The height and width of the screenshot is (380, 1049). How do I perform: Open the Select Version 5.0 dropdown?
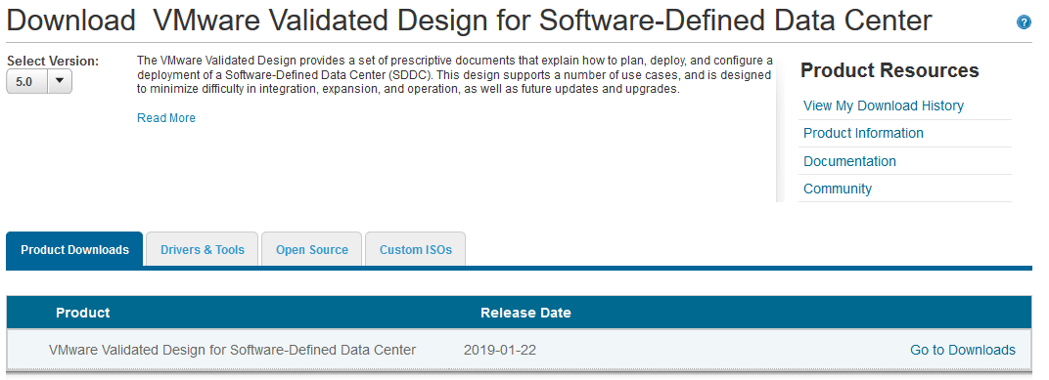pos(39,81)
